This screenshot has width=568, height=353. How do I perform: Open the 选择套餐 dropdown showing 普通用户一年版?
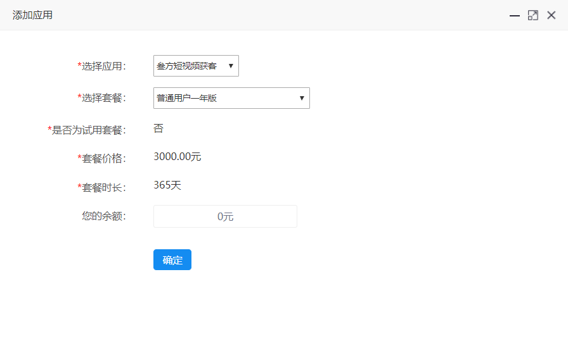pyautogui.click(x=231, y=98)
